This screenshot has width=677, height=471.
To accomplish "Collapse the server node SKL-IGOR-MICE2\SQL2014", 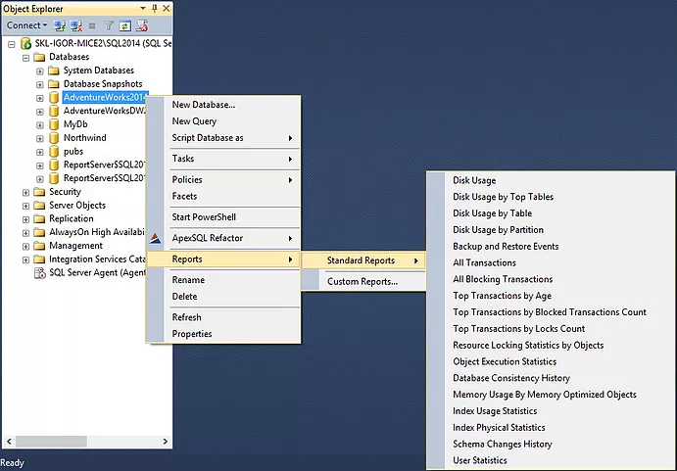I will (x=12, y=44).
